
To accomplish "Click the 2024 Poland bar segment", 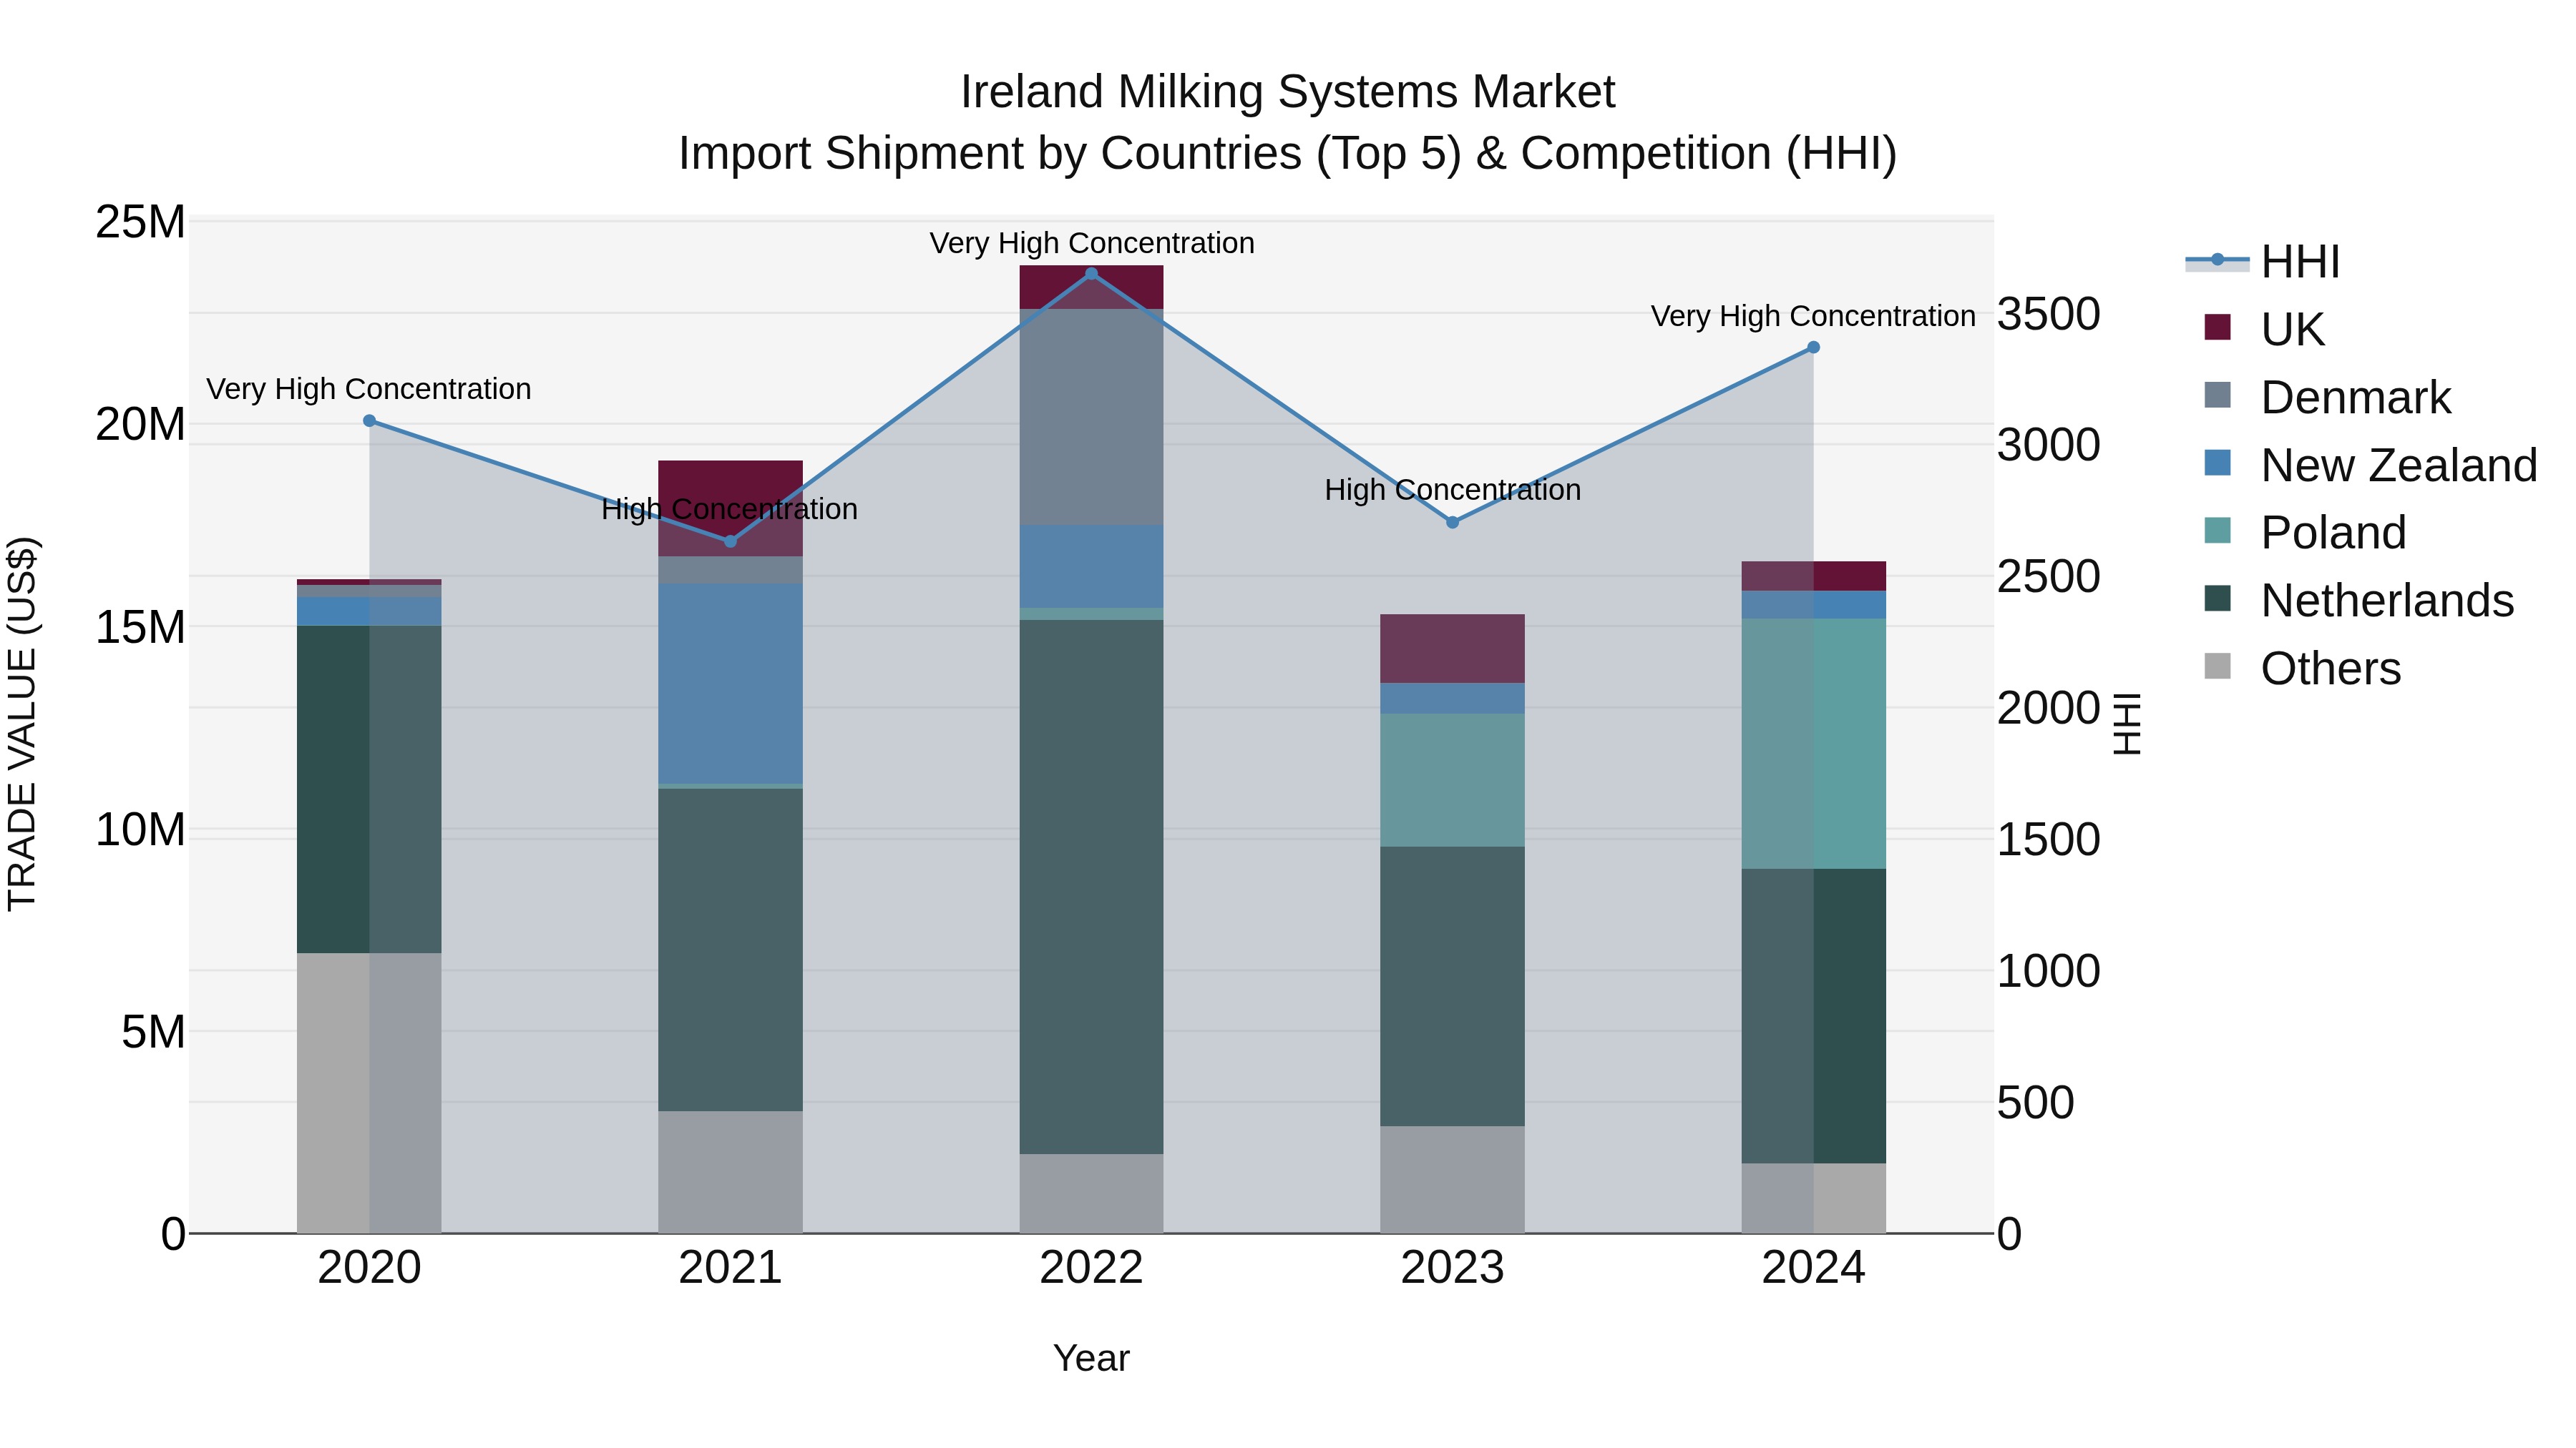I will (1813, 744).
